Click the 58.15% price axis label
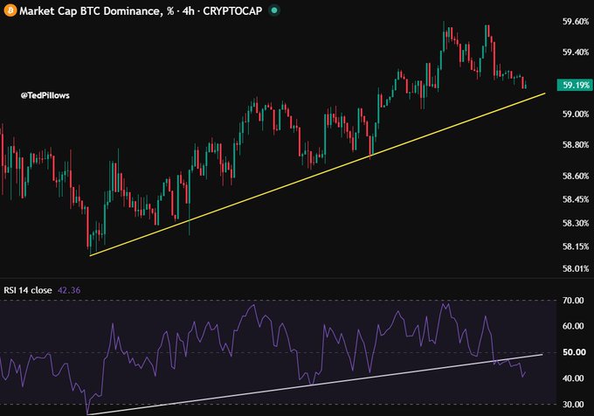 tap(576, 246)
